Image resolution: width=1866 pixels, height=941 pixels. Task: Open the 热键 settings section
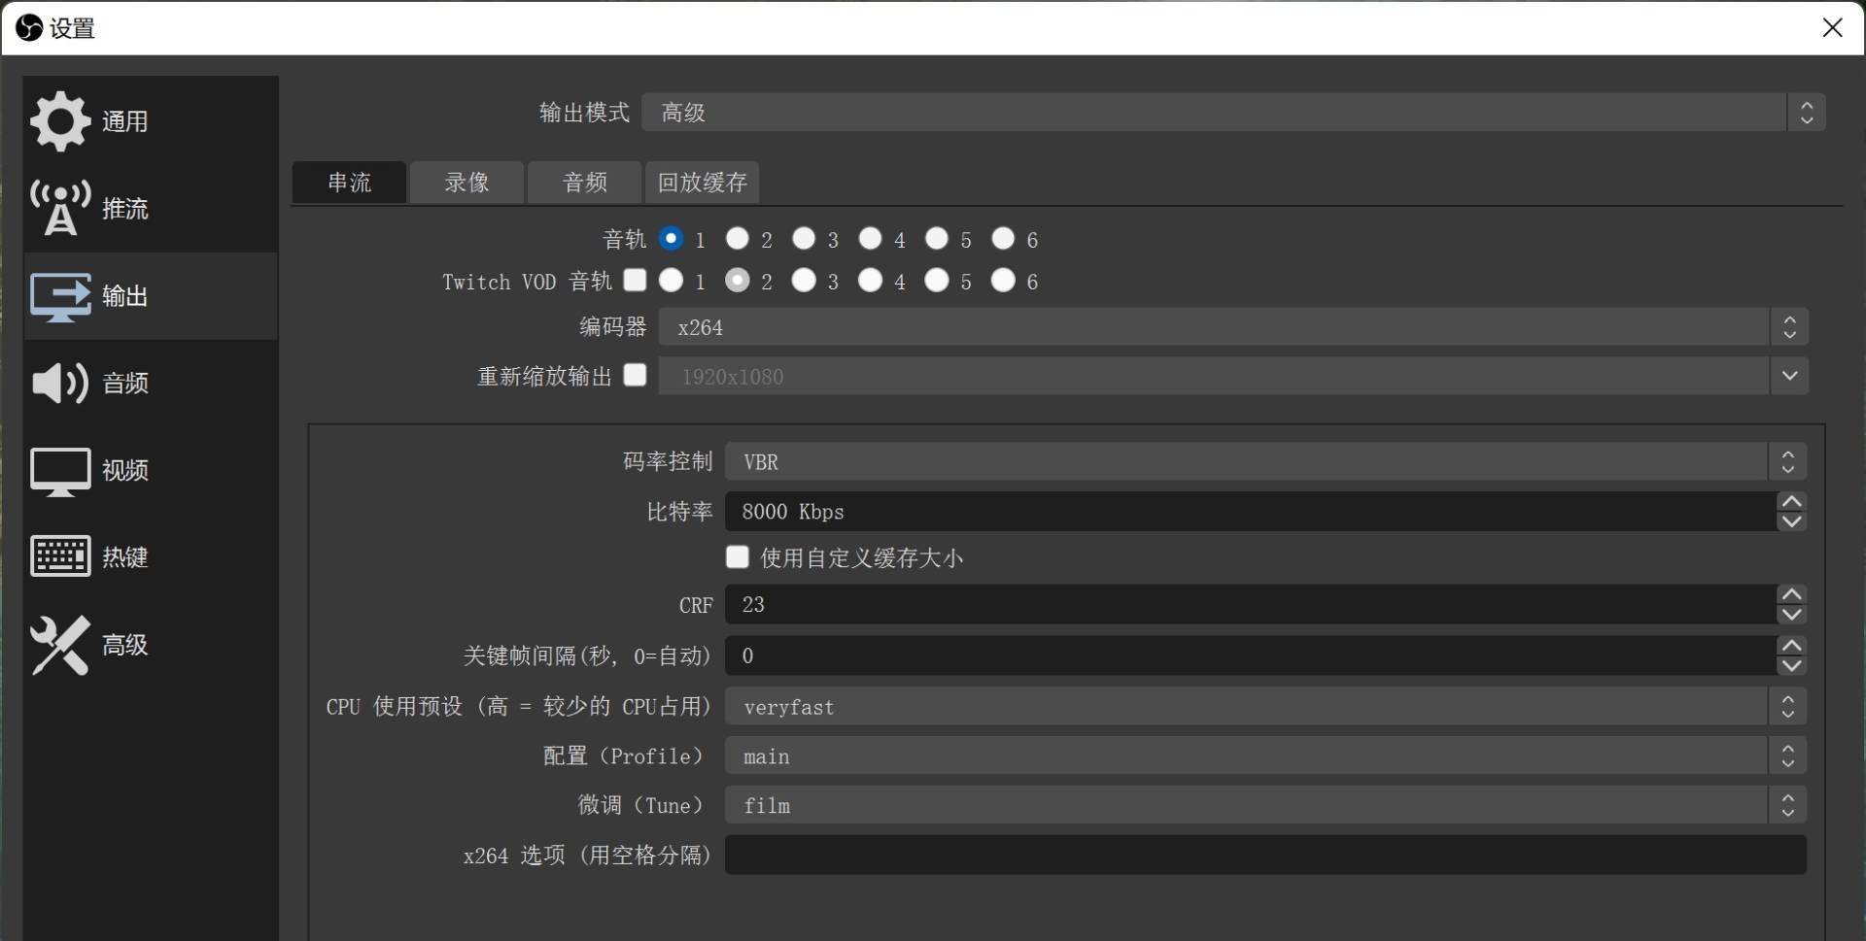pyautogui.click(x=60, y=555)
